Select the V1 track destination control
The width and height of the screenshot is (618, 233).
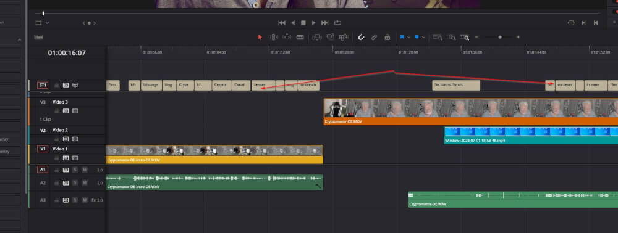click(43, 149)
